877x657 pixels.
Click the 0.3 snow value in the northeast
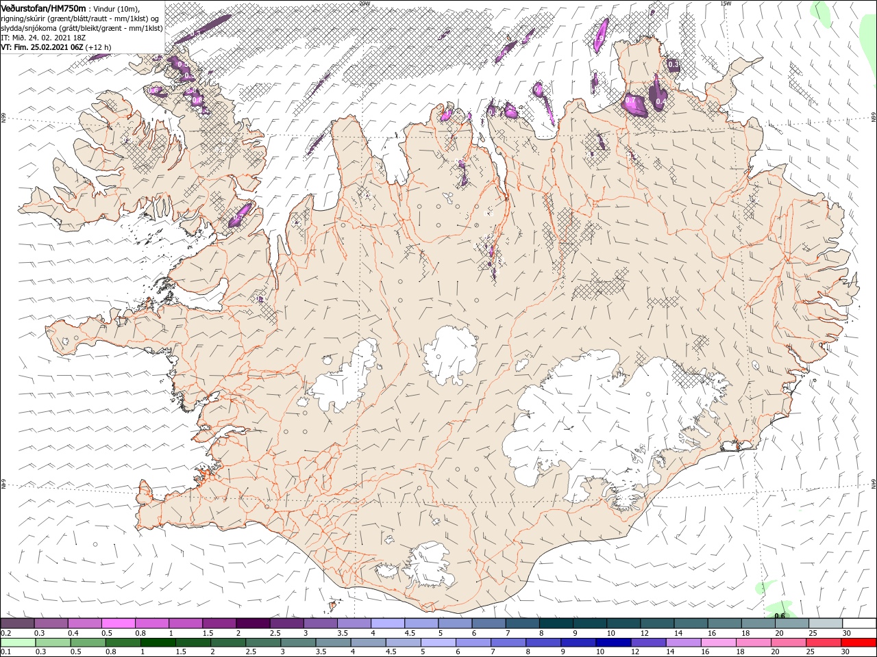pyautogui.click(x=673, y=65)
